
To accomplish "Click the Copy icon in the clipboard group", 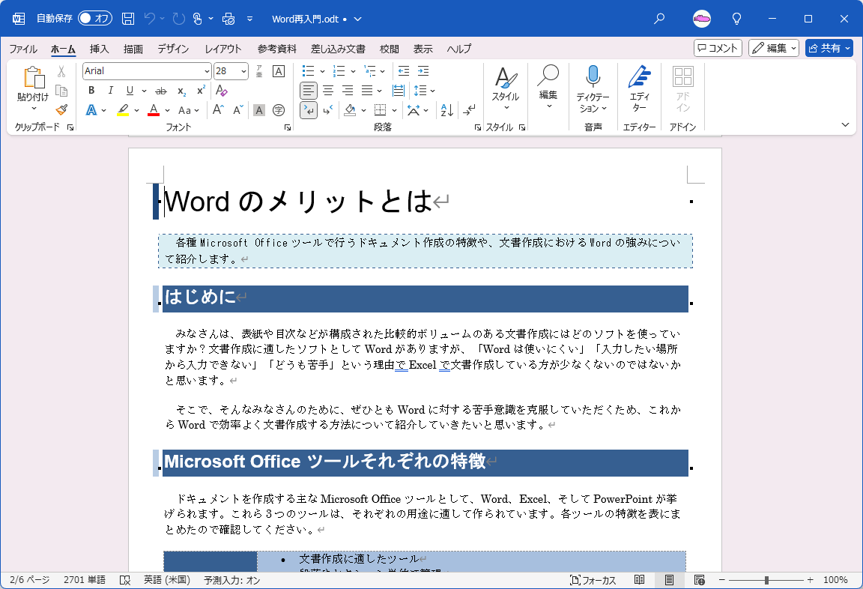I will coord(61,90).
